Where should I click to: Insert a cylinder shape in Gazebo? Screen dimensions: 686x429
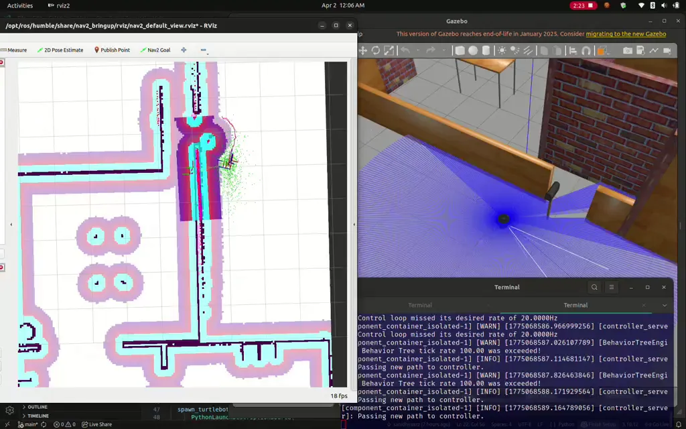click(x=486, y=50)
